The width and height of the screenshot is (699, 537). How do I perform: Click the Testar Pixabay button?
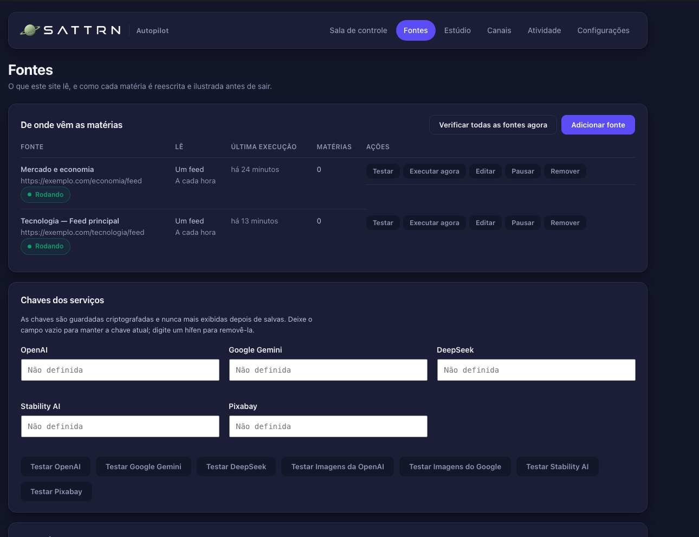coord(56,491)
